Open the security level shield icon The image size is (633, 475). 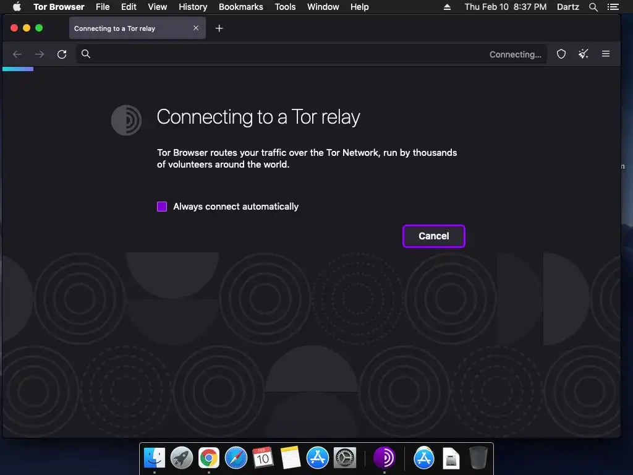[561, 54]
